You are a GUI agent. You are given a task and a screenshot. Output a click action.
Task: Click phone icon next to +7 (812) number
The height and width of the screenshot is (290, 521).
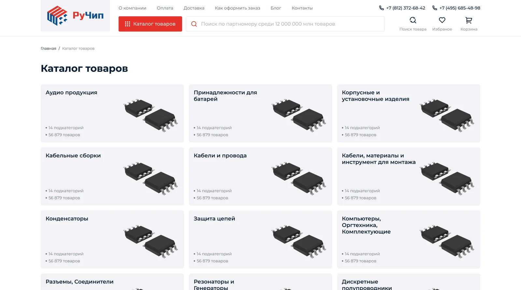381,8
